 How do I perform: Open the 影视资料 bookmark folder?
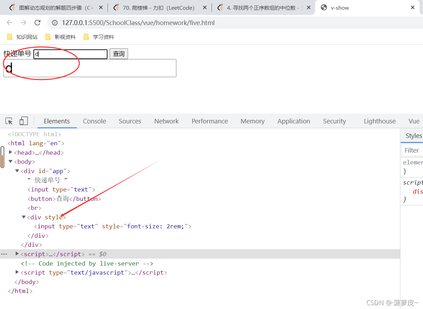61,37
